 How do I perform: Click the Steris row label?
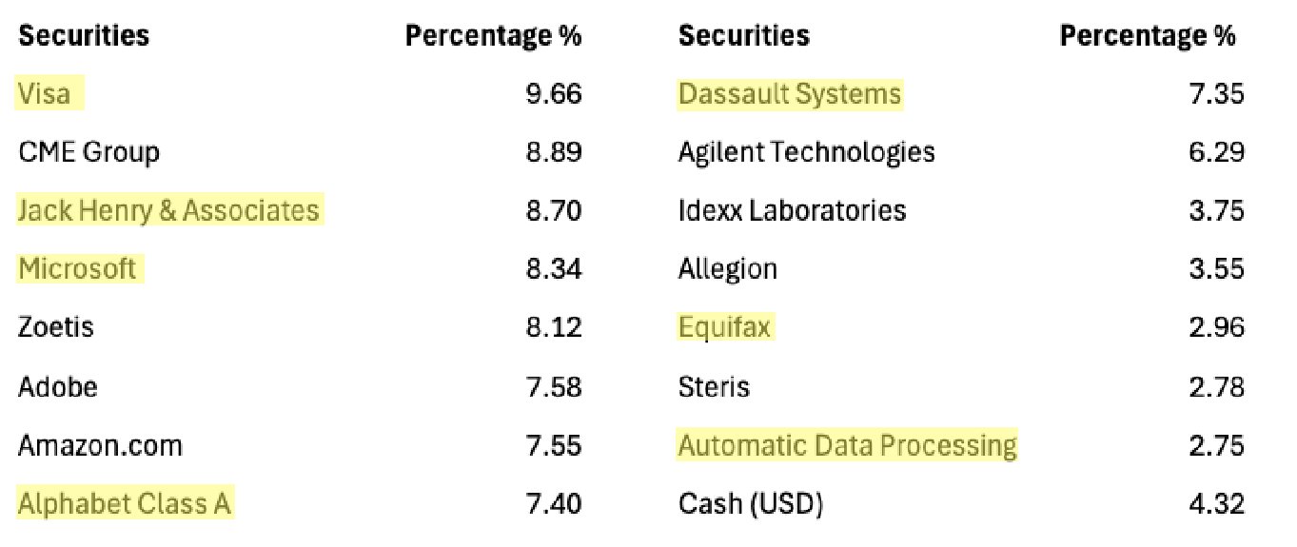click(714, 386)
